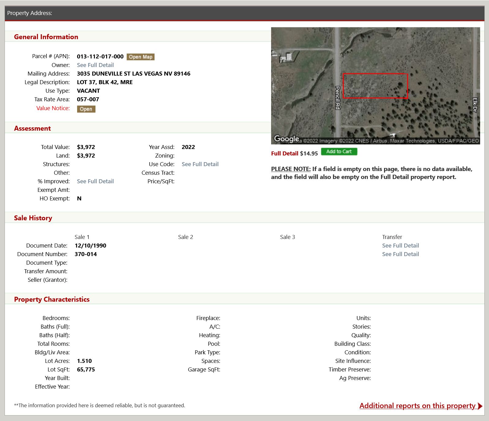Add the Full Detail report to cart
Screen dimensions: 489x421
(339, 152)
